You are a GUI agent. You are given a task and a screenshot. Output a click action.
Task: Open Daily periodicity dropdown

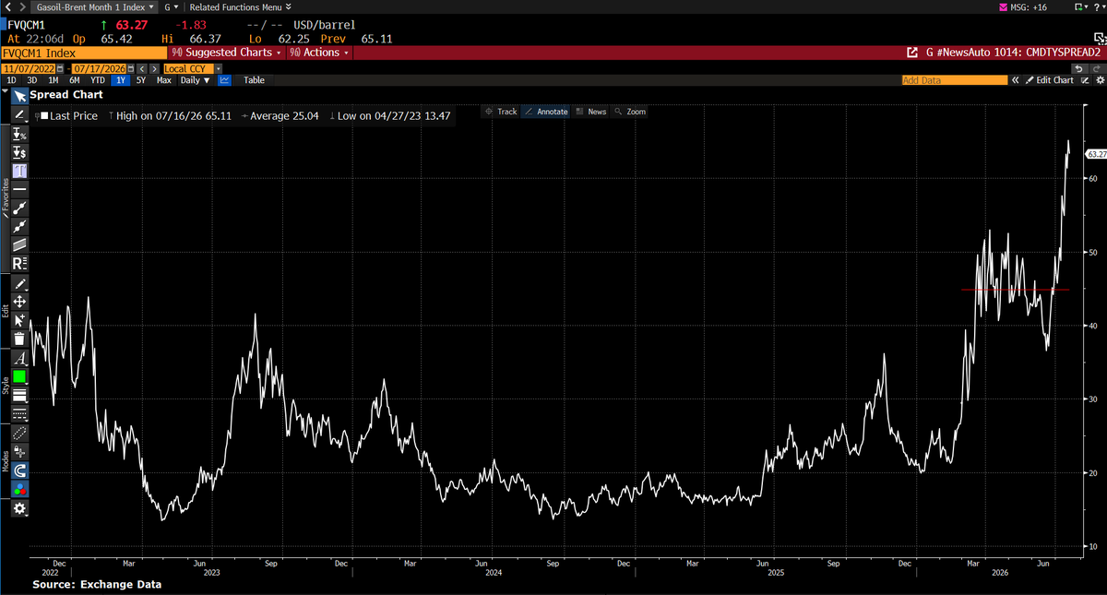[x=195, y=80]
